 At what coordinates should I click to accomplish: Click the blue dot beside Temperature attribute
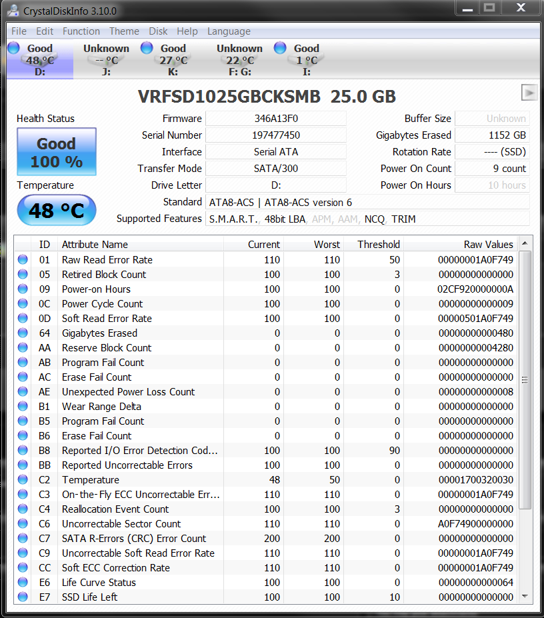pyautogui.click(x=22, y=480)
